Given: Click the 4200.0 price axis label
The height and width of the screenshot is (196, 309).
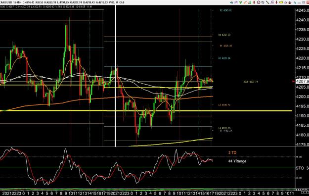Looking at the screenshot, I should (x=302, y=97).
